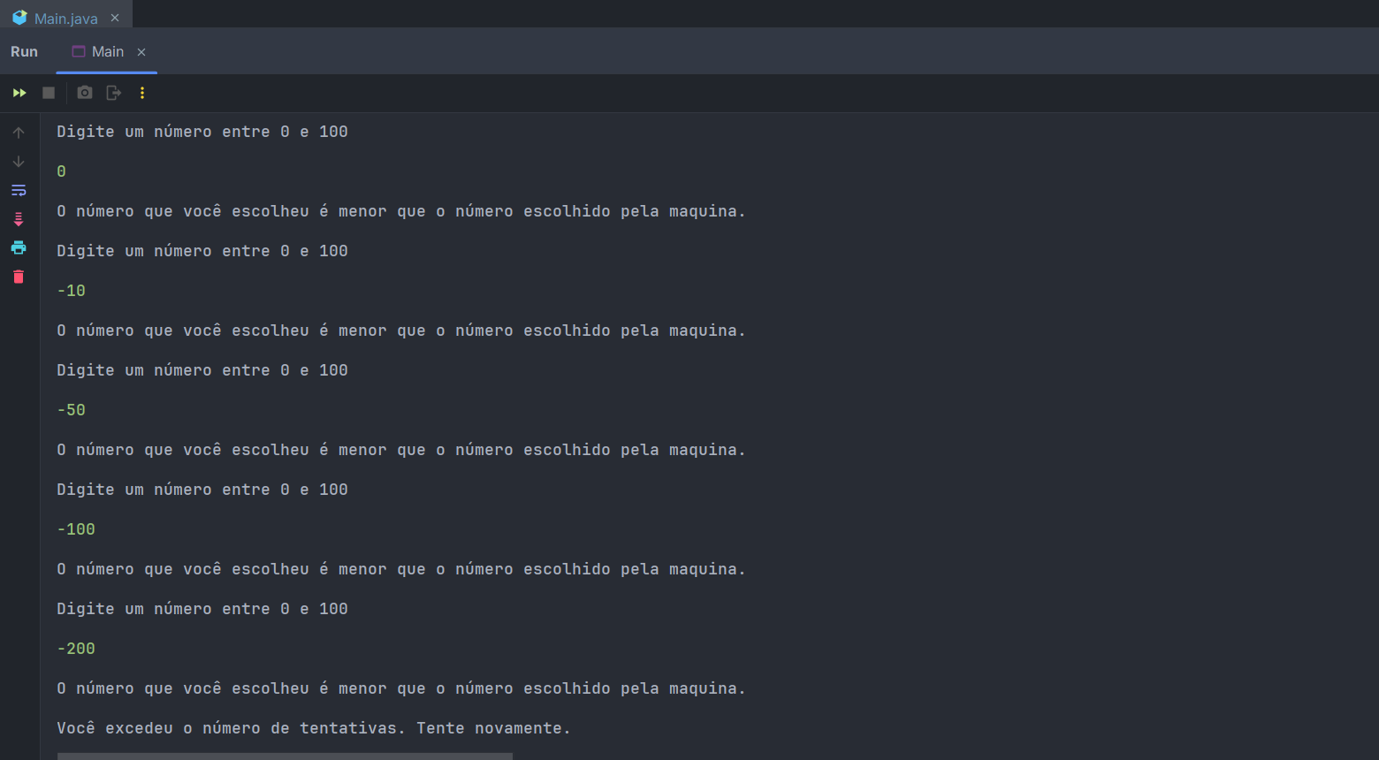This screenshot has height=760, width=1379.
Task: Toggle soft-wrap in console
Action: point(19,190)
